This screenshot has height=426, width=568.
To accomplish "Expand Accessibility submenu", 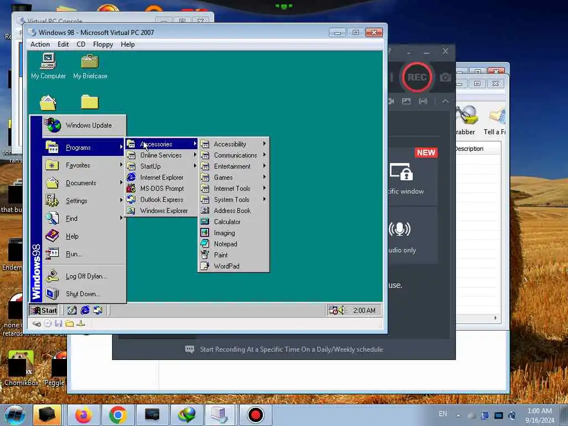I will click(x=234, y=144).
